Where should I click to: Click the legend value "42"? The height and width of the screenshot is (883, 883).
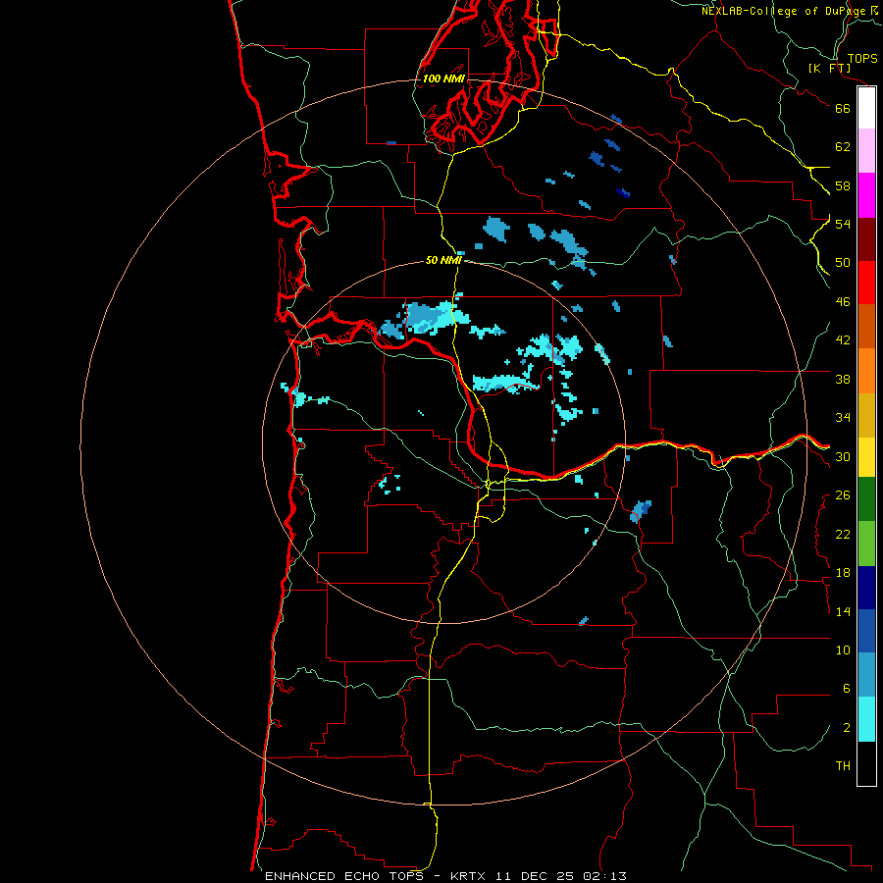click(x=843, y=340)
